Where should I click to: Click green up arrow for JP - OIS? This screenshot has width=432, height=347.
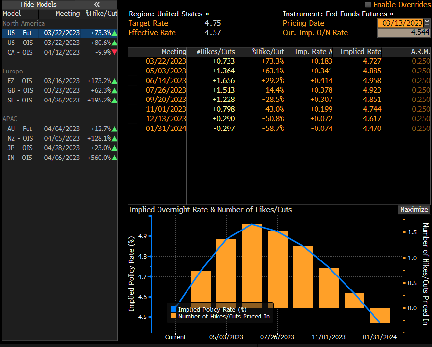pos(115,148)
